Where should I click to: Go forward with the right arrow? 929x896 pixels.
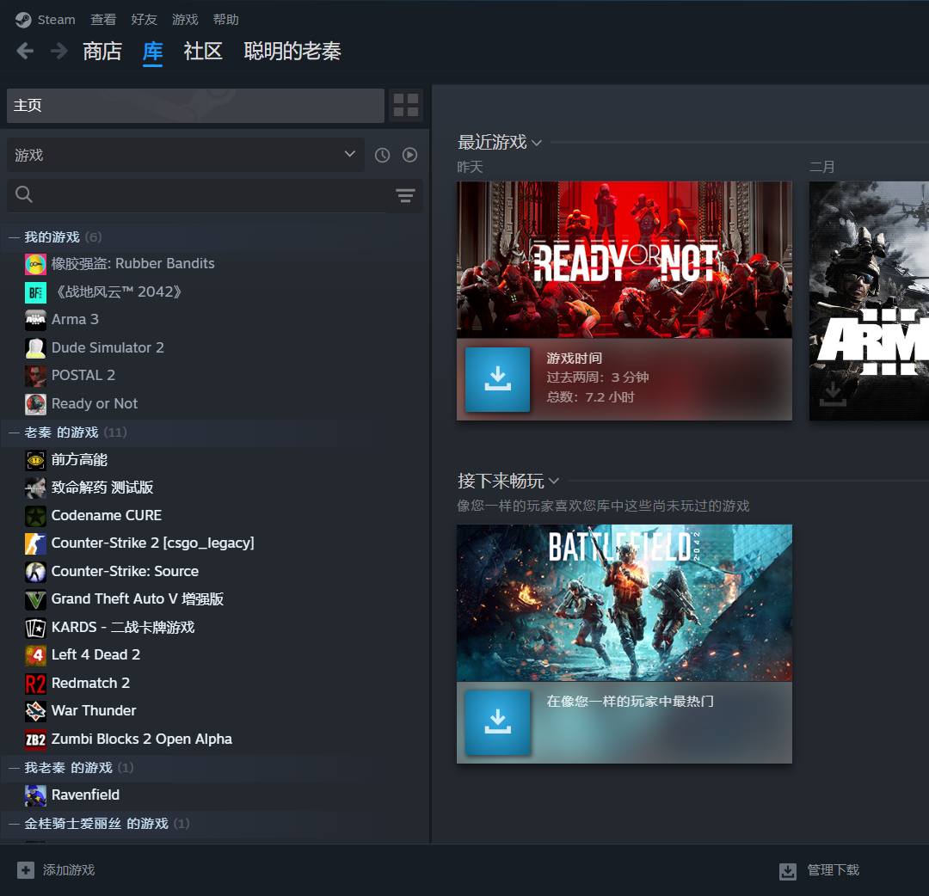click(58, 51)
